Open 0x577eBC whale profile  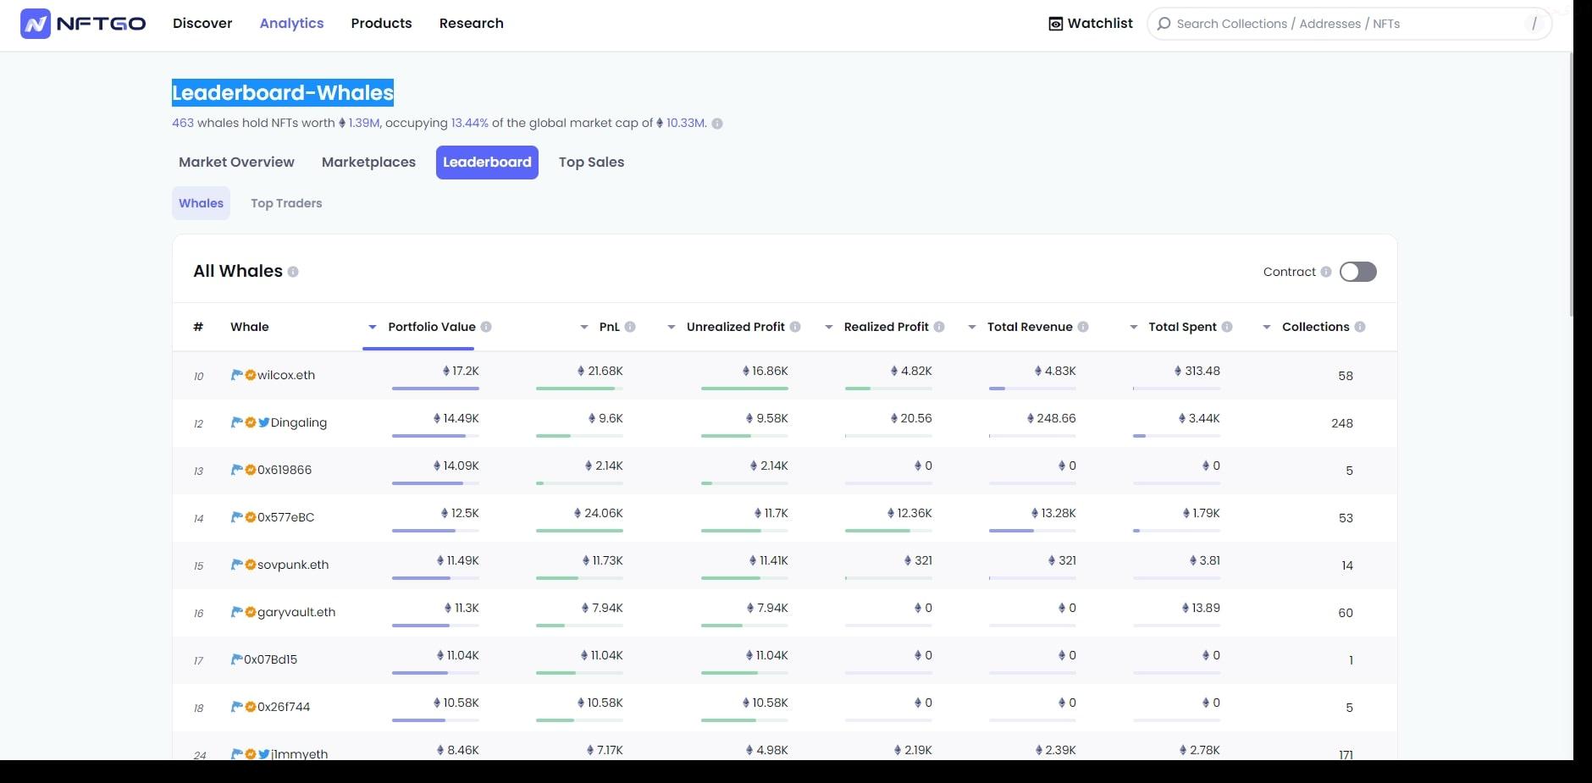[285, 517]
